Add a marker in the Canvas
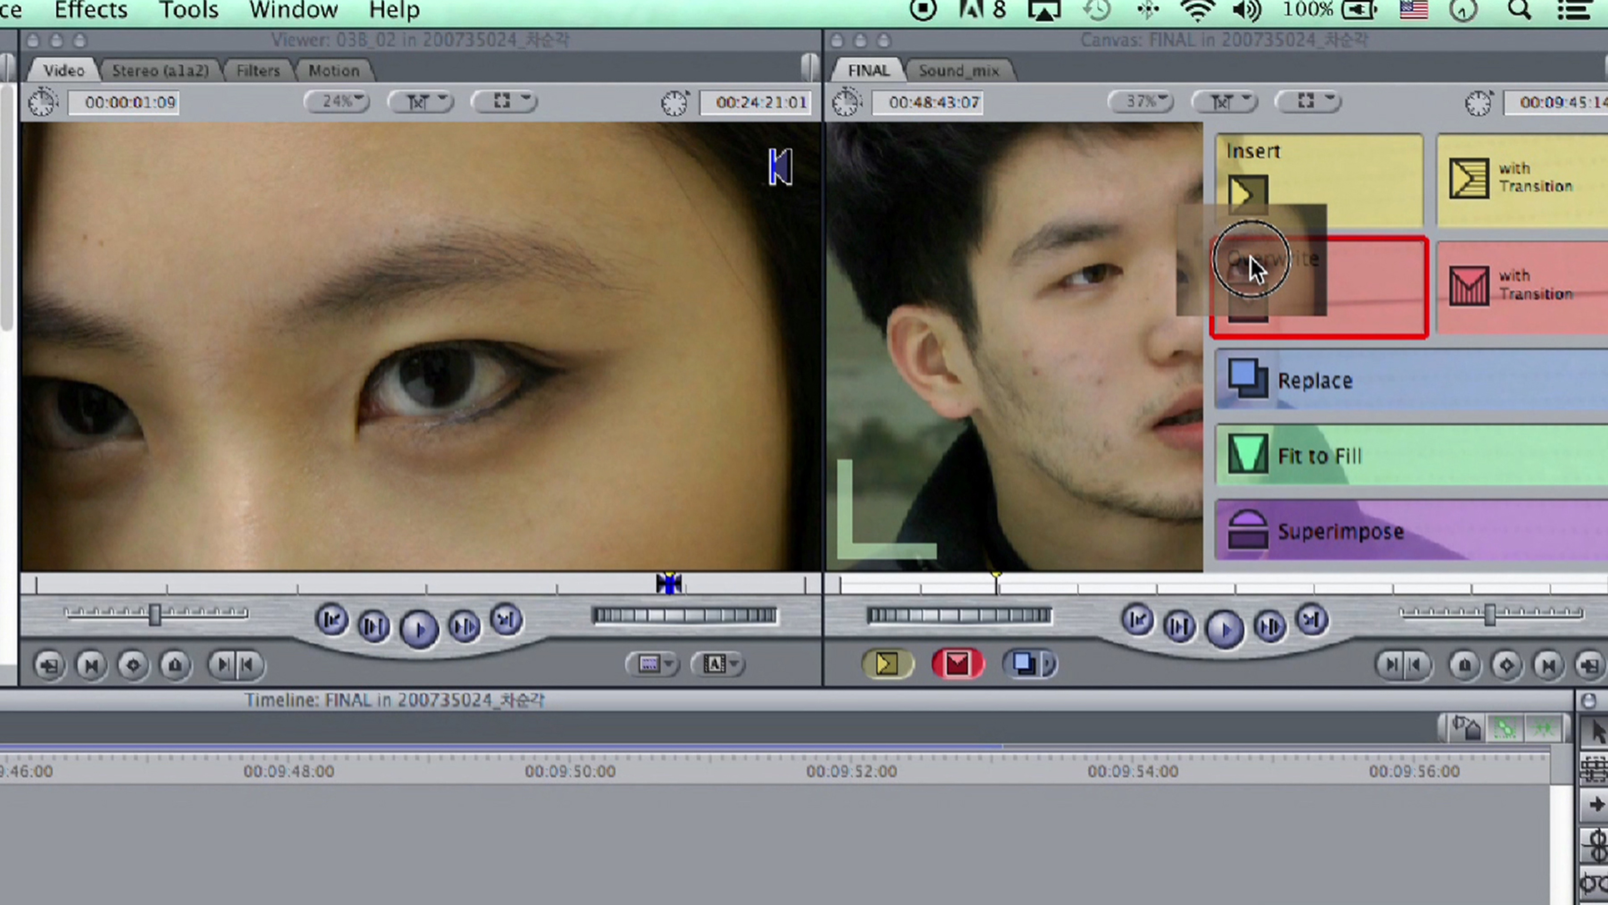This screenshot has height=905, width=1608. tap(1464, 665)
